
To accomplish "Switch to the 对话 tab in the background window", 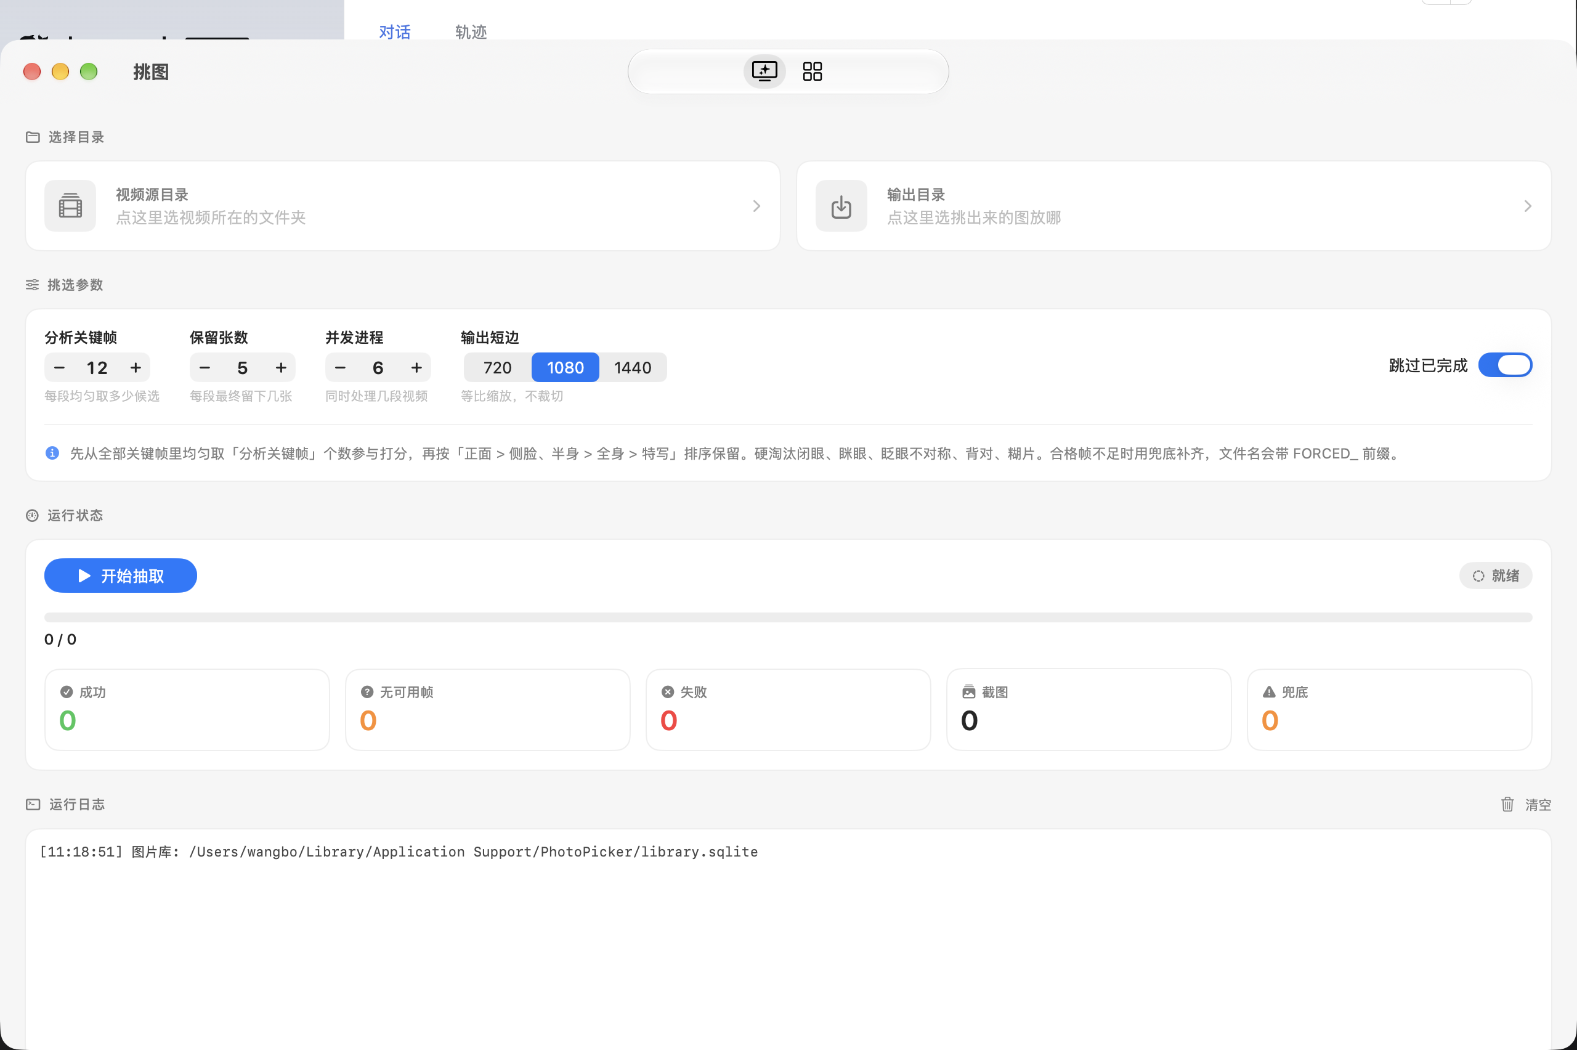I will point(395,31).
